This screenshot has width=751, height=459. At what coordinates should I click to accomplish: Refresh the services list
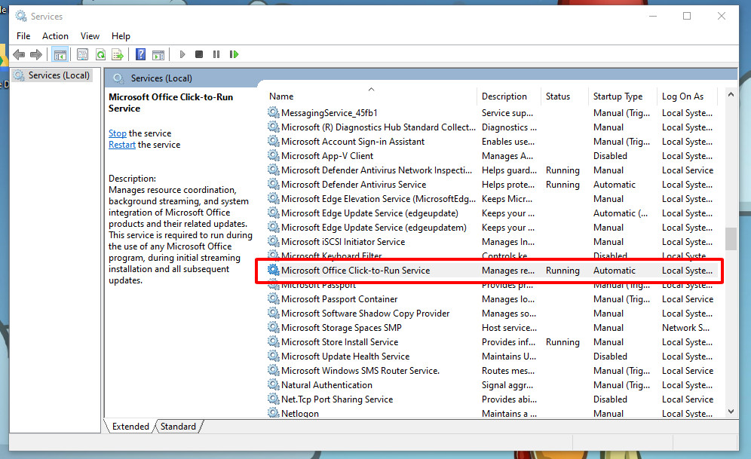pyautogui.click(x=100, y=54)
